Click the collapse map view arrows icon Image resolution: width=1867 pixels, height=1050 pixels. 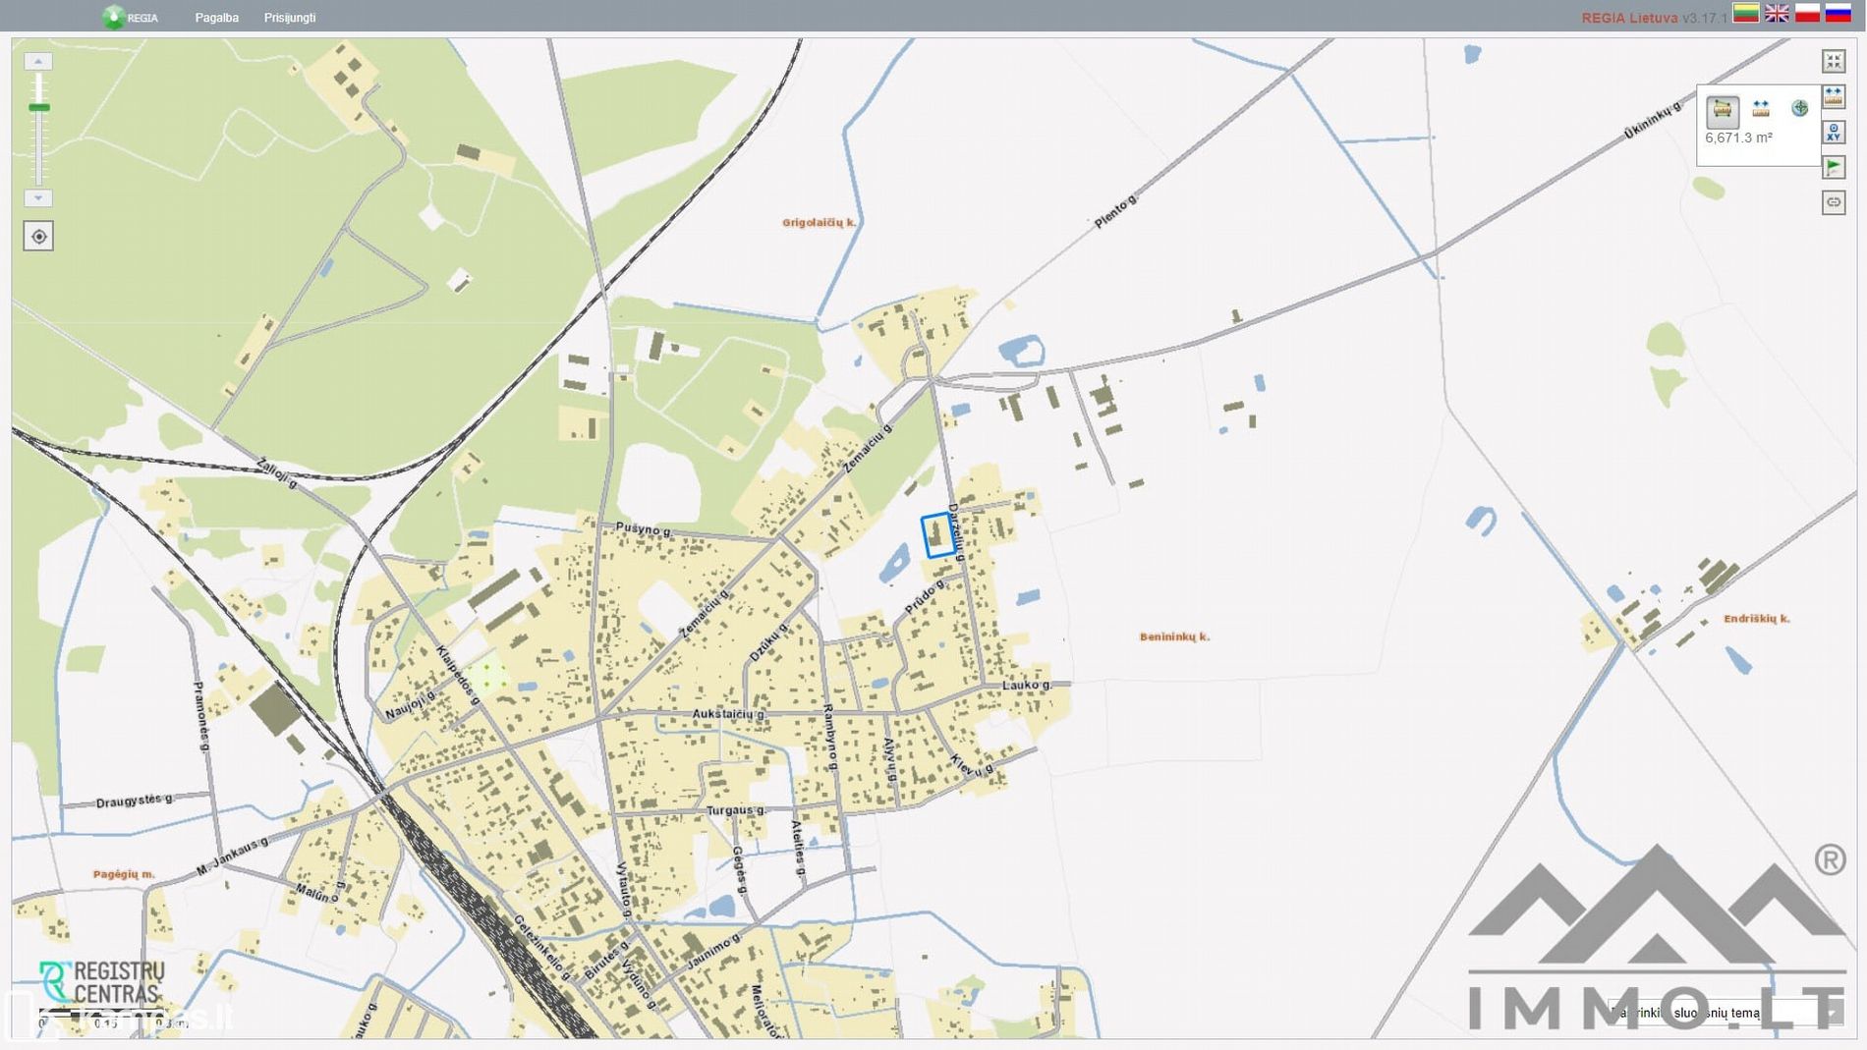pyautogui.click(x=1834, y=61)
